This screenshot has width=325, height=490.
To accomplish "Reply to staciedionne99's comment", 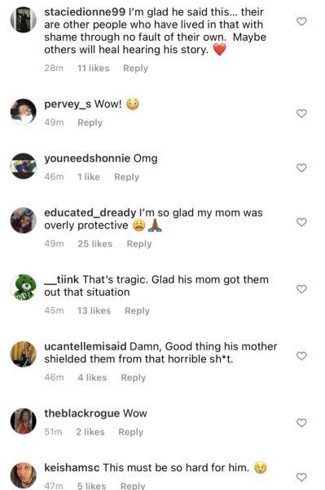I will click(135, 69).
